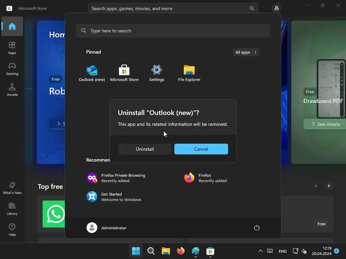The image size is (346, 259).
Task: Open the File Explorer pinned app
Action: [189, 73]
